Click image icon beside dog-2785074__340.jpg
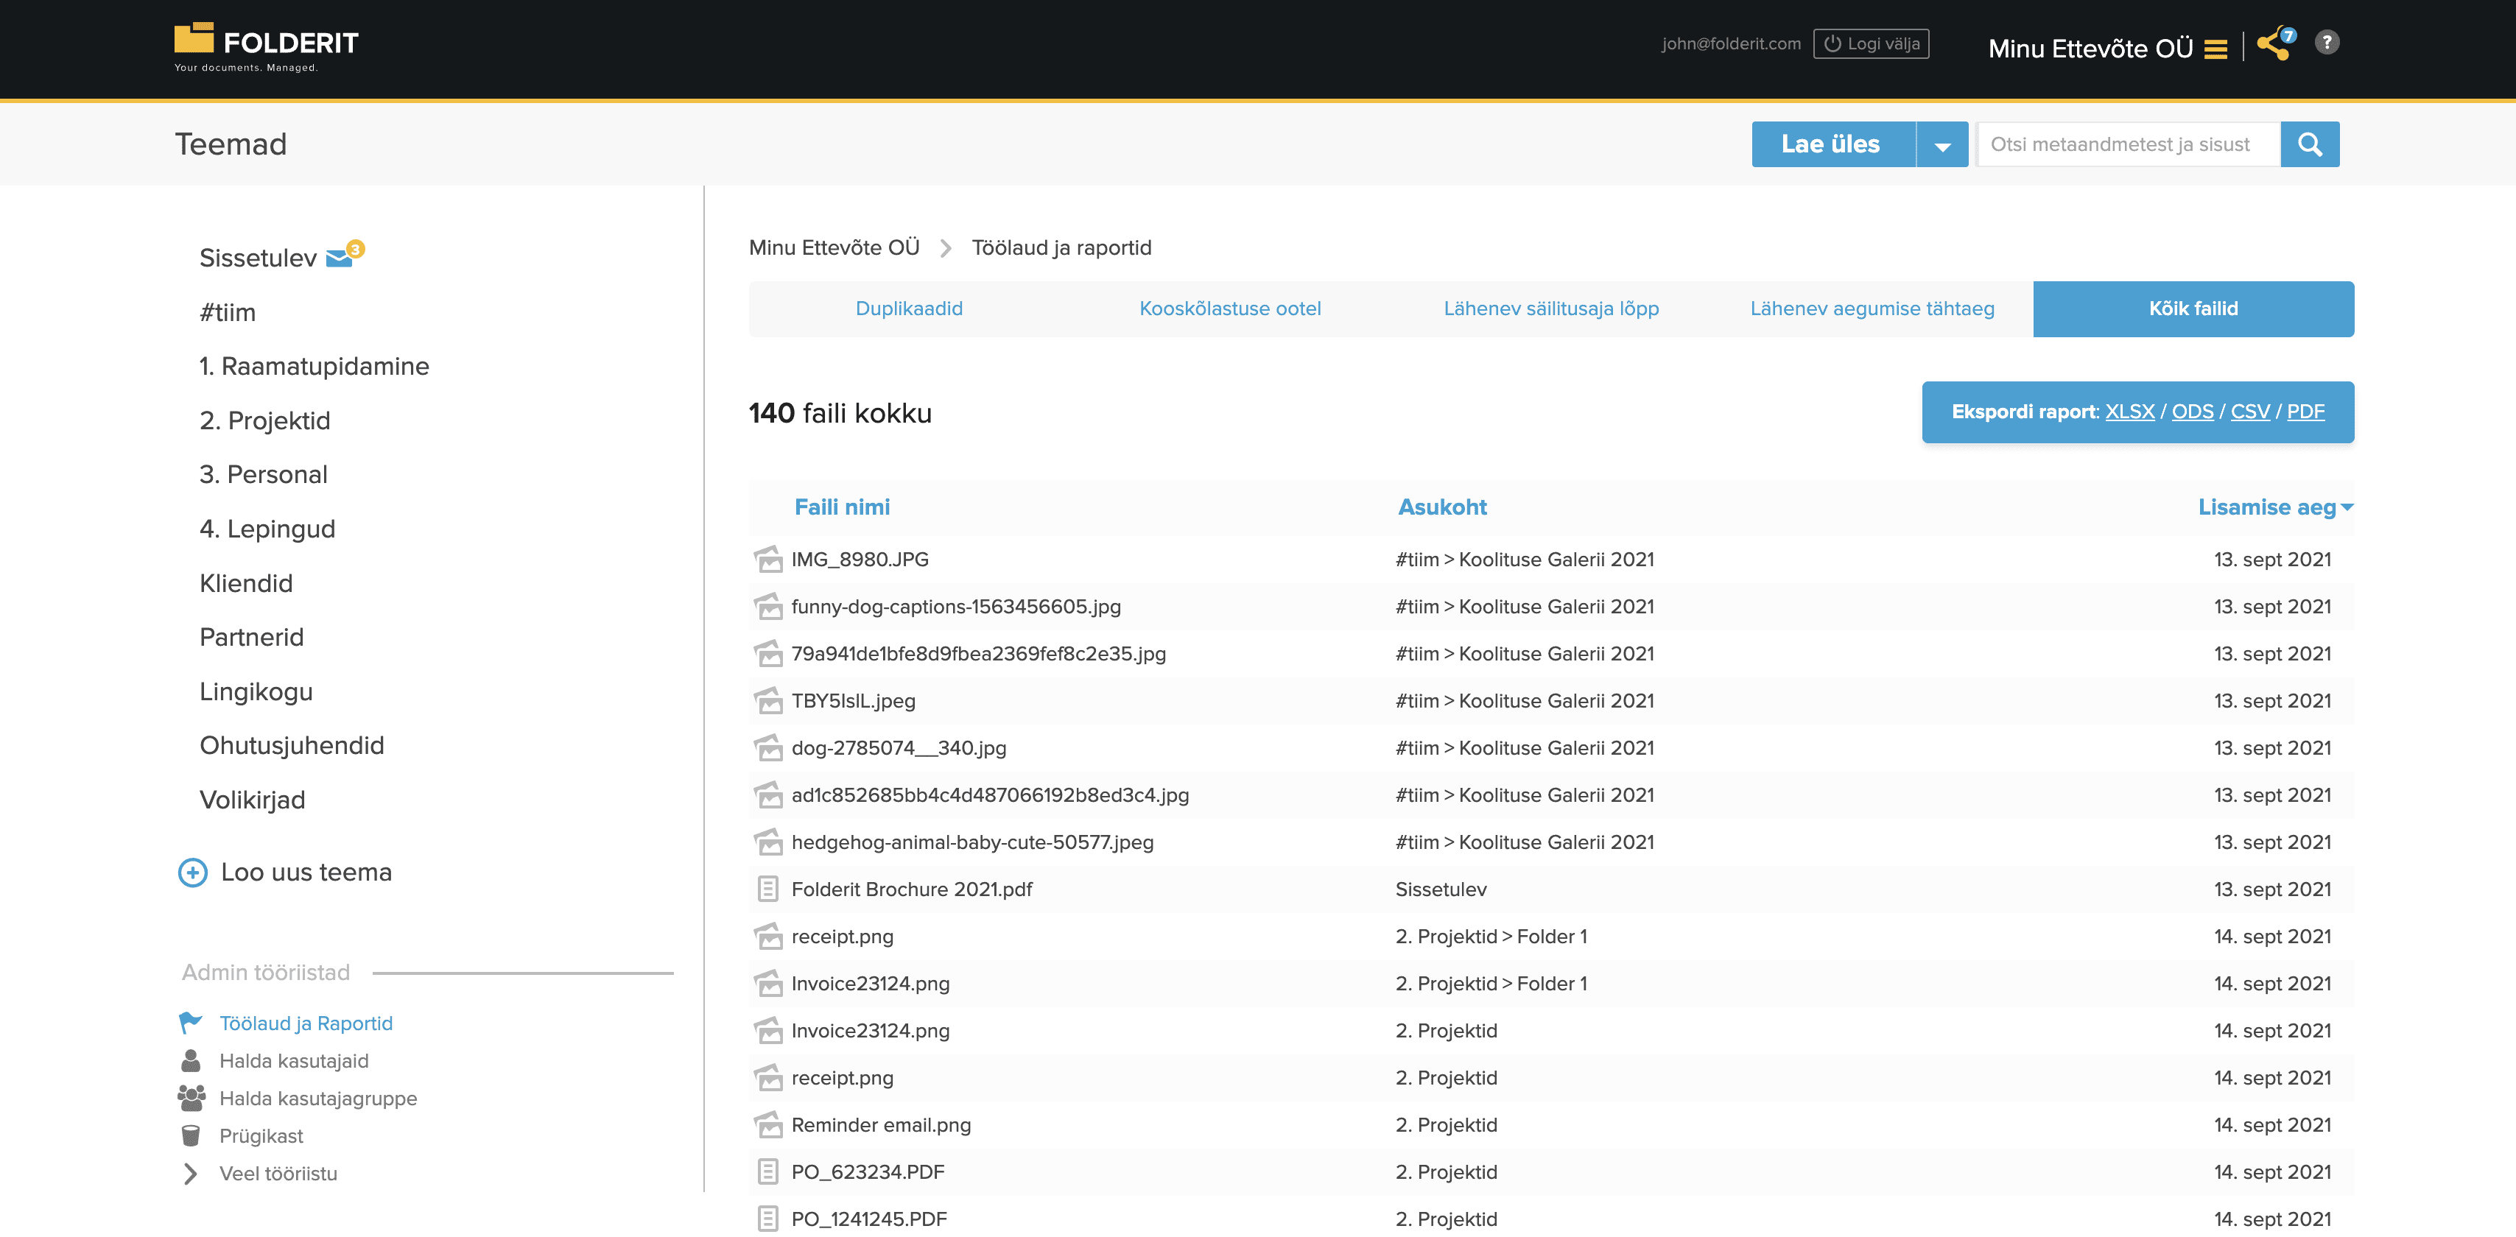Screen dimensions: 2516x1237 (x=769, y=748)
